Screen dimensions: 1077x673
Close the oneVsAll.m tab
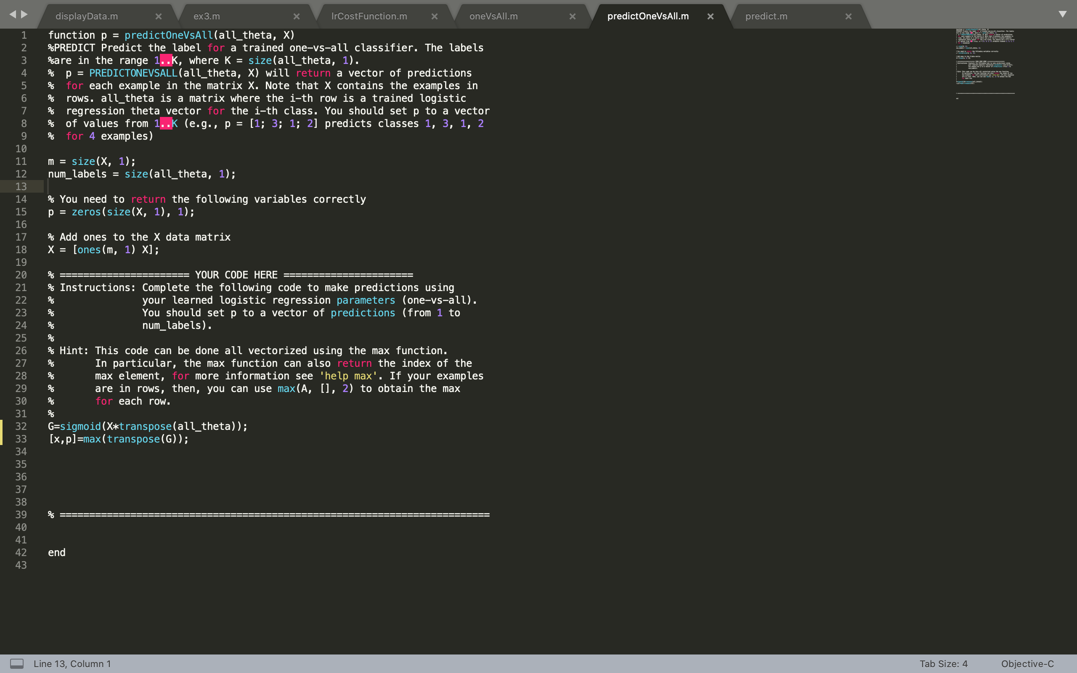(572, 16)
